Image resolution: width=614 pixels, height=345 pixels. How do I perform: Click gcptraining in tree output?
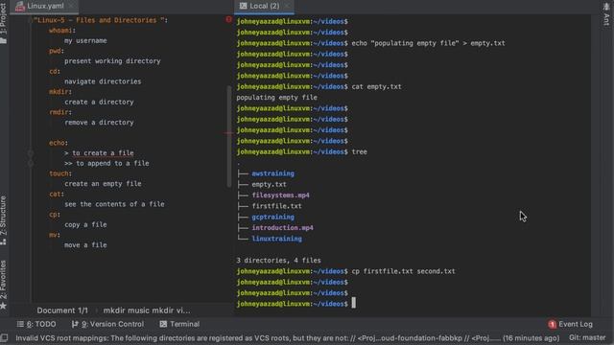click(x=272, y=217)
